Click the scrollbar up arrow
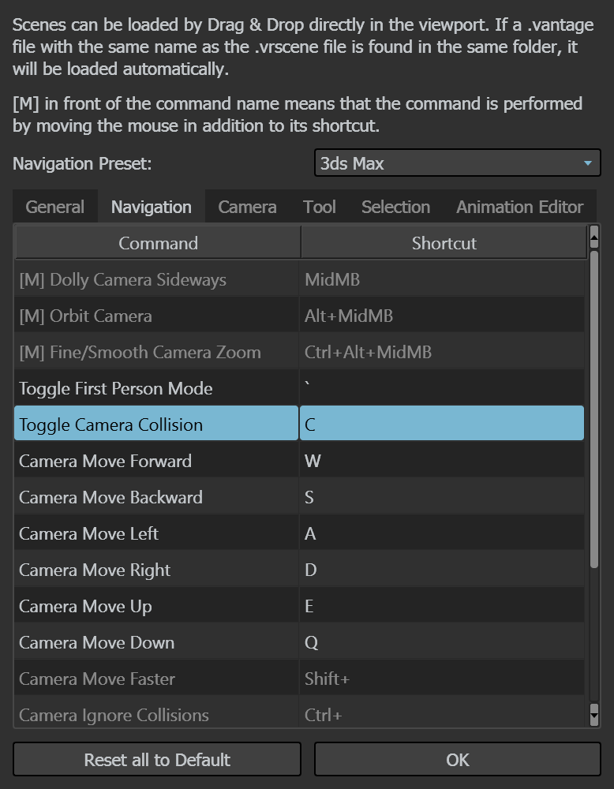 tap(593, 237)
